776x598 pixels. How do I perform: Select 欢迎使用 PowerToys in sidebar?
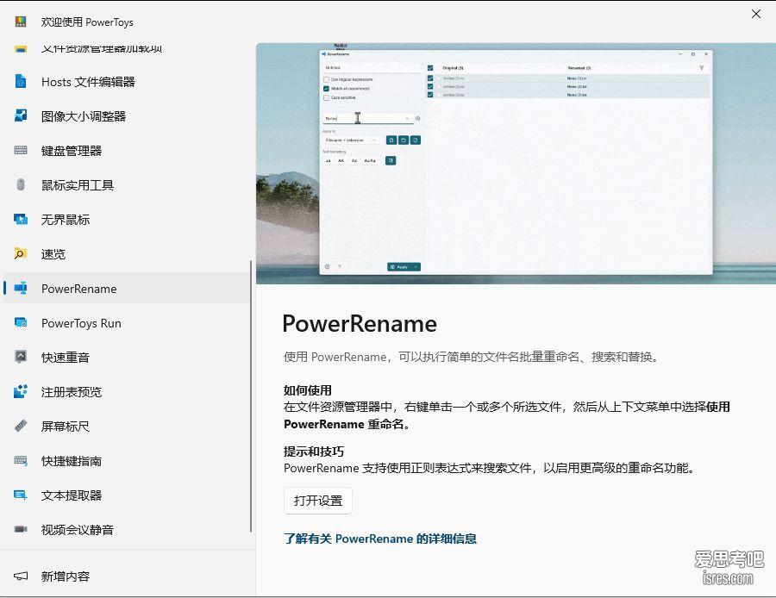126,22
